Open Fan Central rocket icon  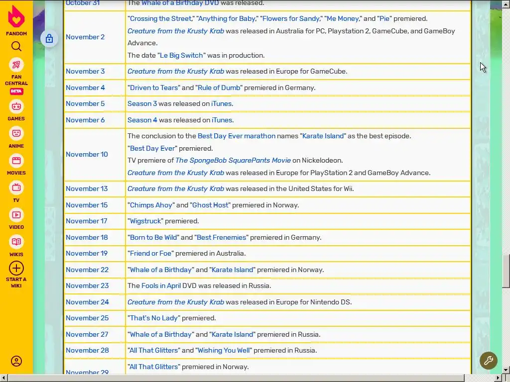click(16, 65)
